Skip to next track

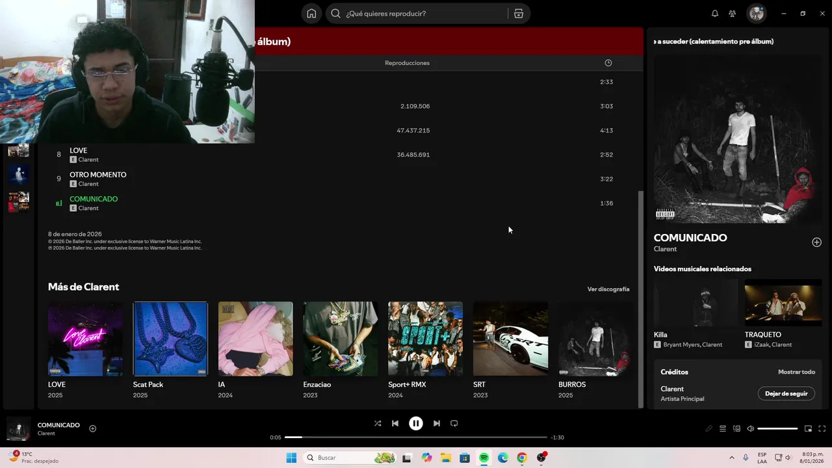coord(437,423)
